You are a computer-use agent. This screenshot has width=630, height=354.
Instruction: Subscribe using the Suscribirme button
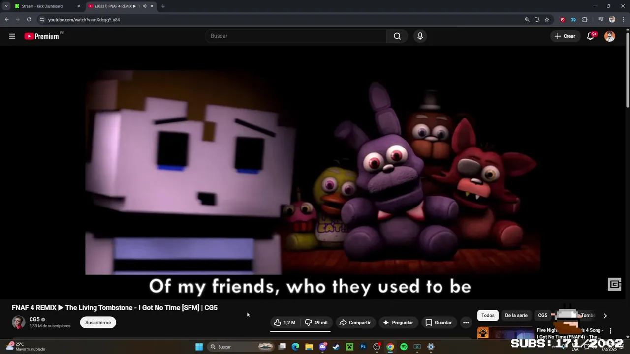(98, 323)
